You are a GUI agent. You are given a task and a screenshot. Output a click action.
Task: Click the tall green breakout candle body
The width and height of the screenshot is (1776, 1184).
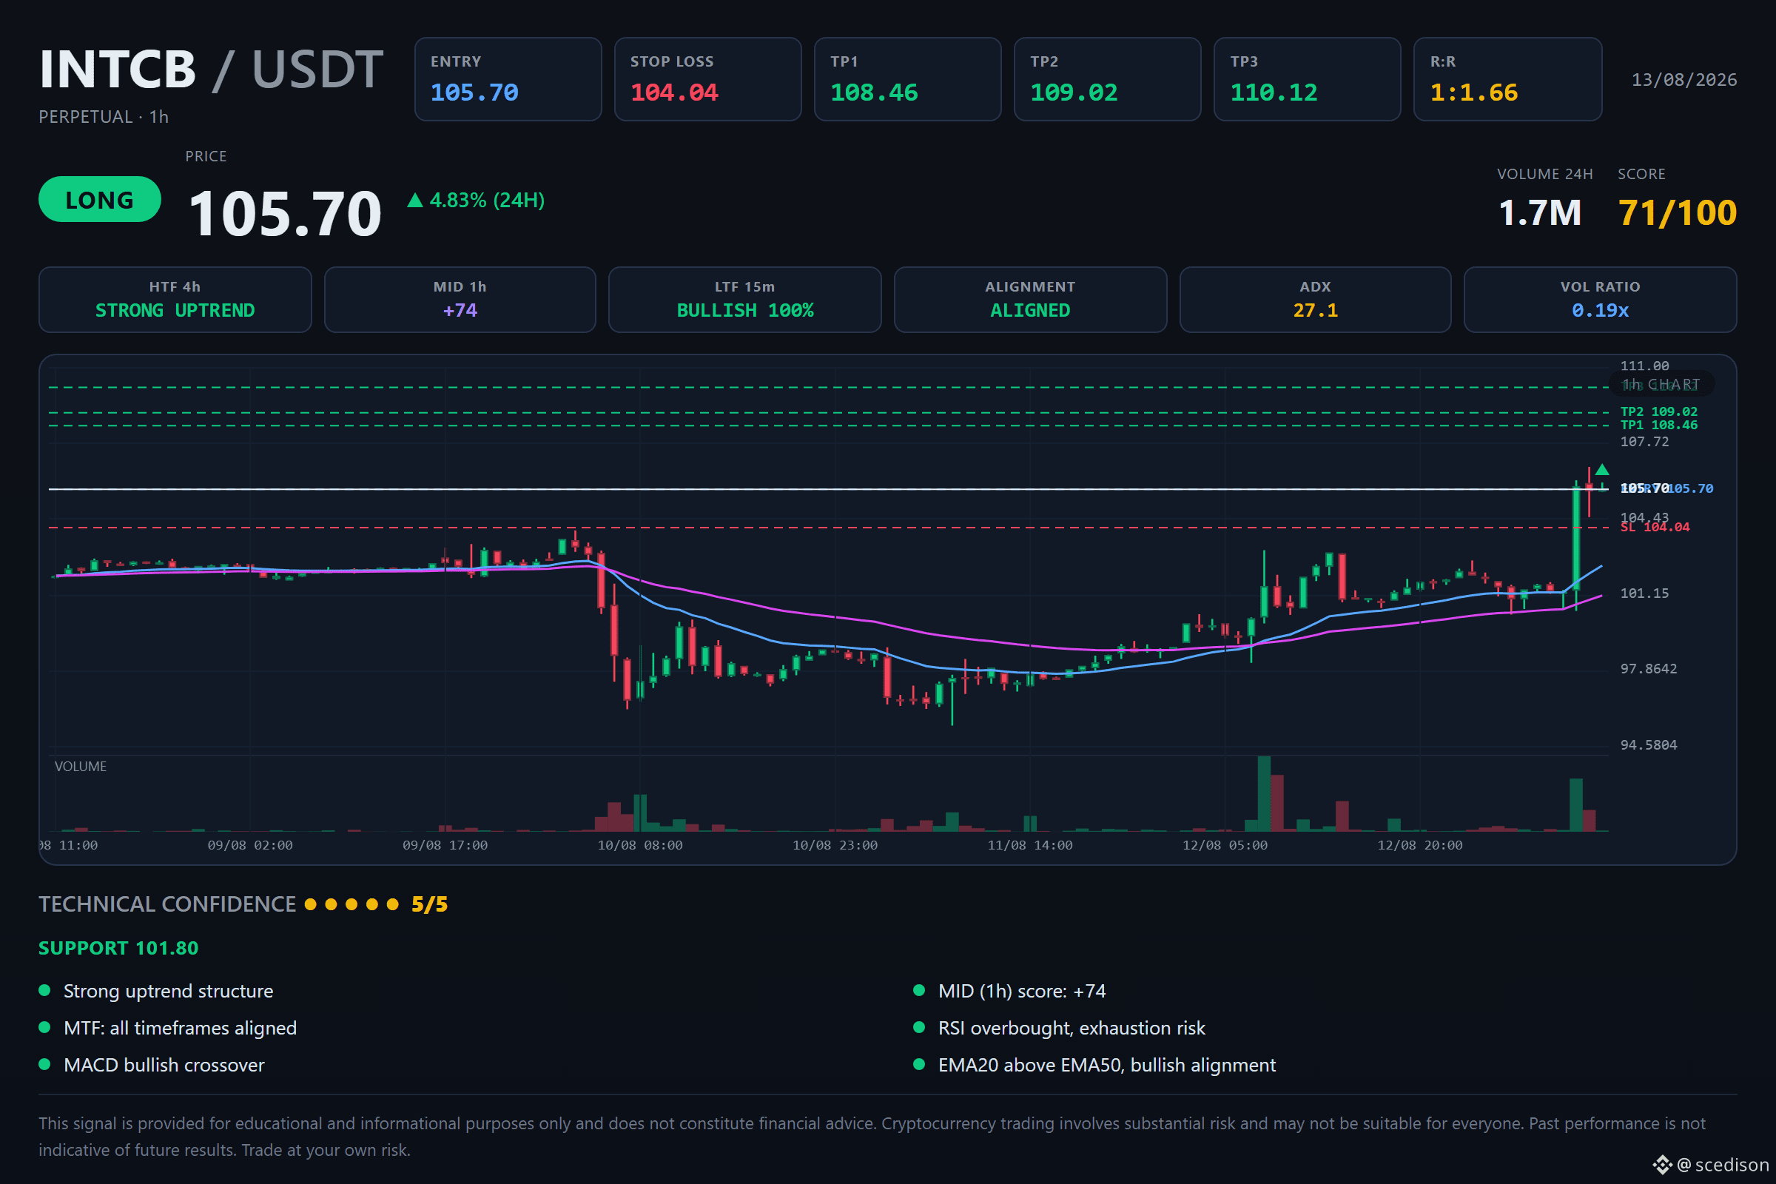[1576, 539]
